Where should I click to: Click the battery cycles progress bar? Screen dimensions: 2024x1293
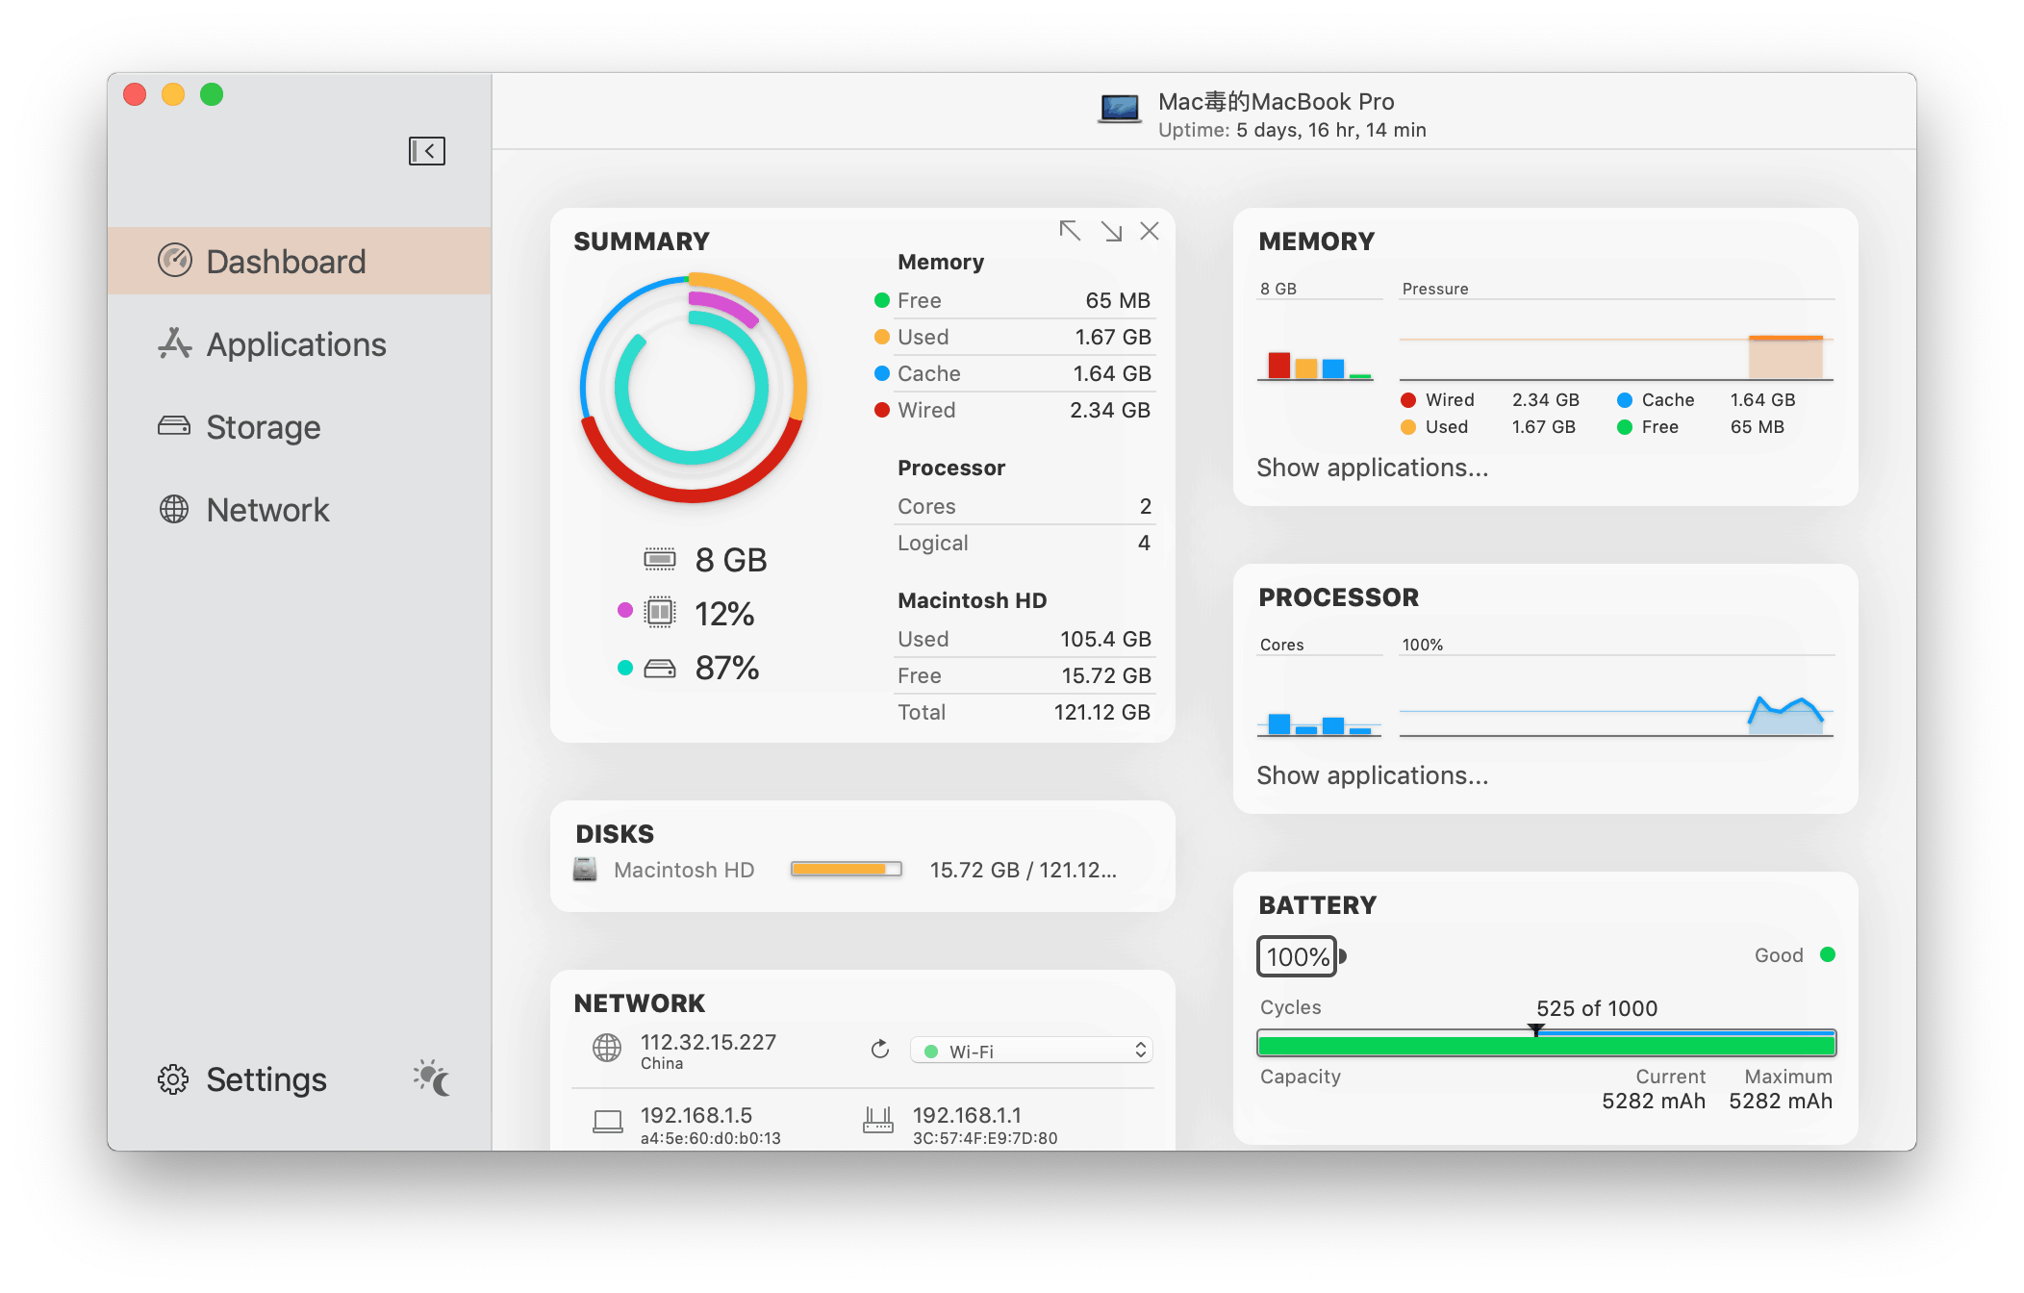tap(1546, 1044)
